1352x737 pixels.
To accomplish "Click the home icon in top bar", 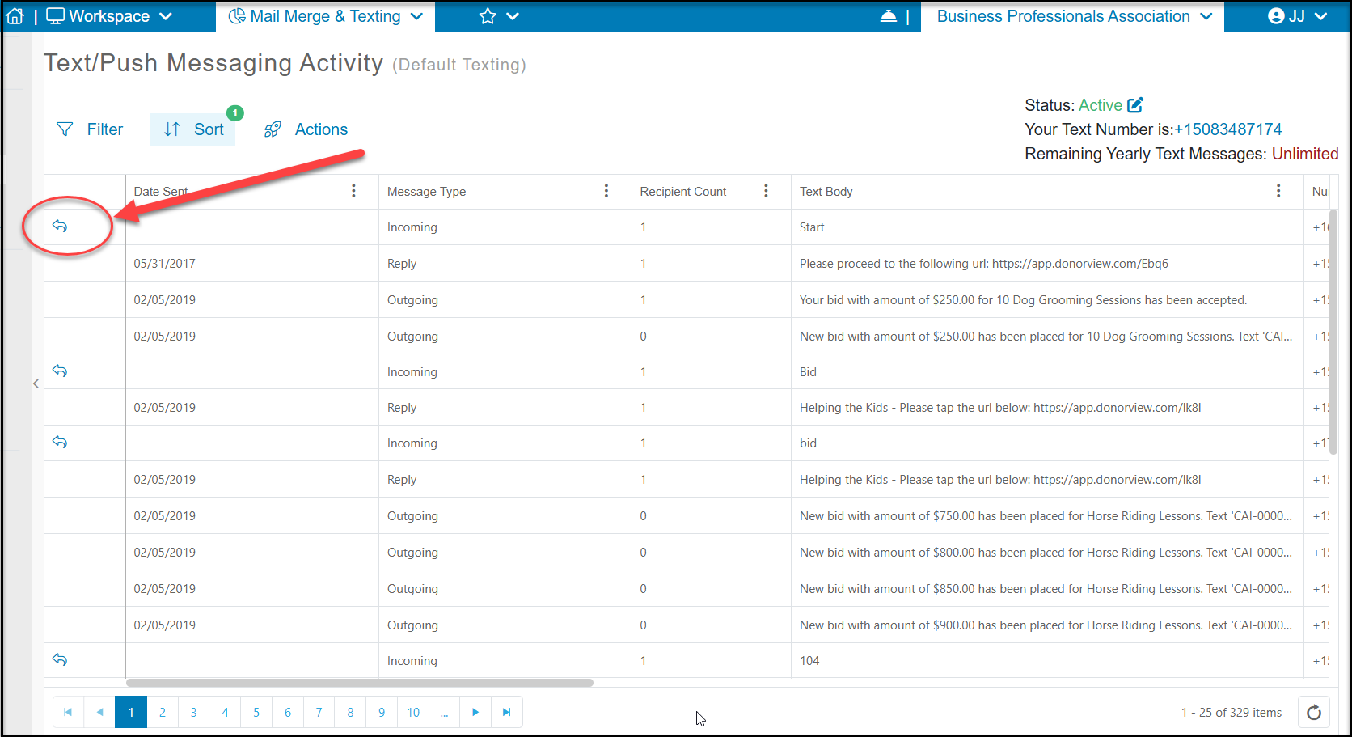I will point(15,16).
